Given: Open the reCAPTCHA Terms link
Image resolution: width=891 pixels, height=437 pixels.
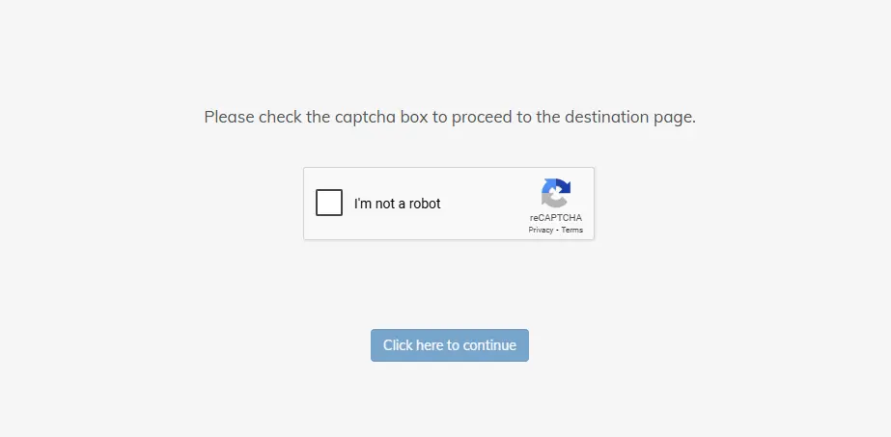Looking at the screenshot, I should [x=572, y=230].
